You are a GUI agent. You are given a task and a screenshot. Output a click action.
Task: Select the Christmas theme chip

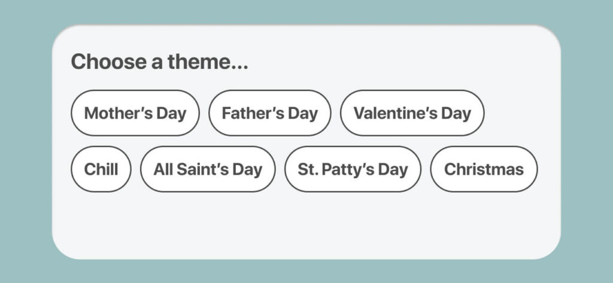coord(484,169)
